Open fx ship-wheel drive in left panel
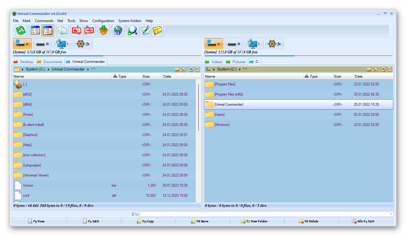Screen dimensions: 406x236 83,44
